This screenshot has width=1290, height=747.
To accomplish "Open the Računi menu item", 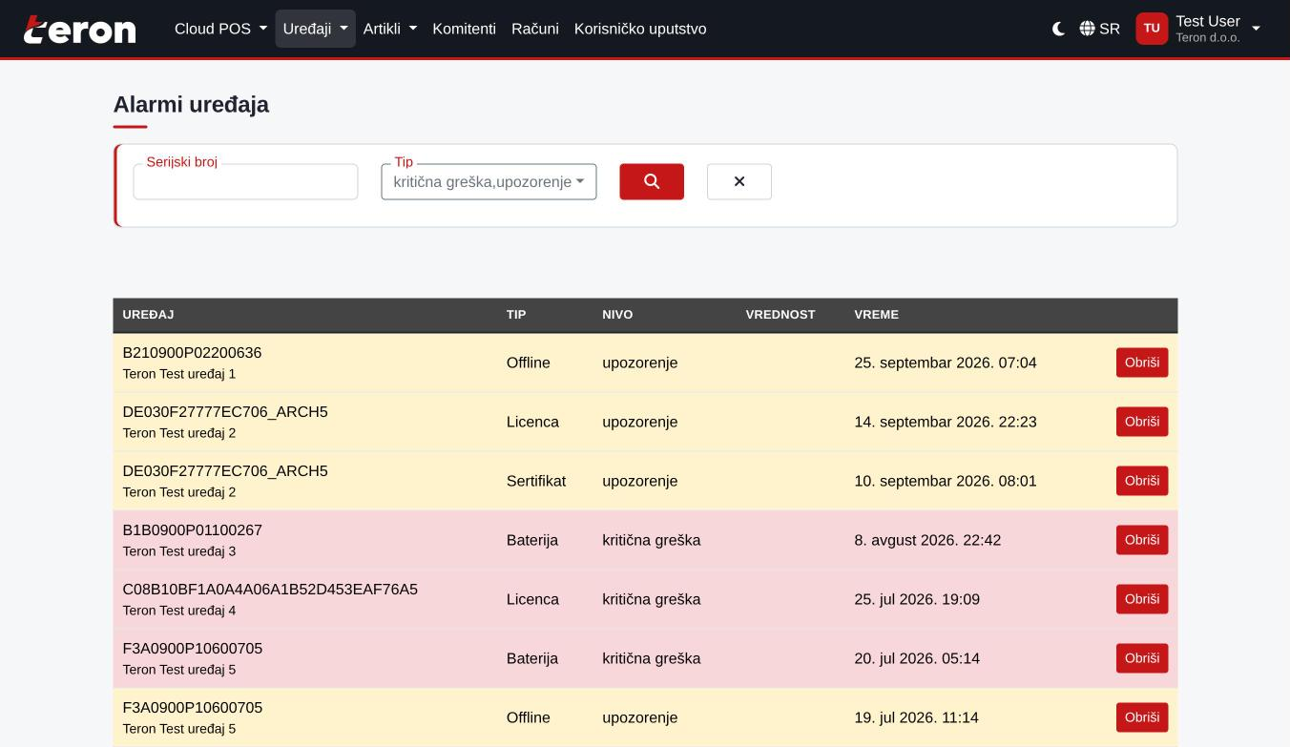I will coord(535,29).
